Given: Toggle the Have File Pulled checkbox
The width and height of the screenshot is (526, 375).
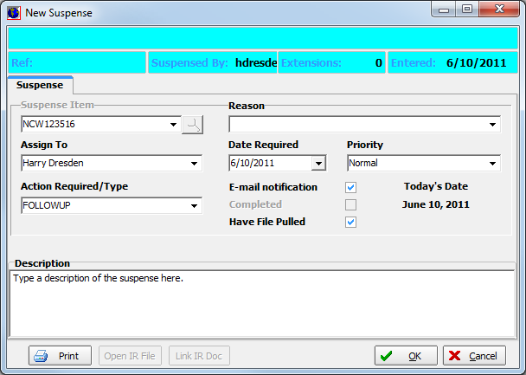Looking at the screenshot, I should pyautogui.click(x=351, y=222).
